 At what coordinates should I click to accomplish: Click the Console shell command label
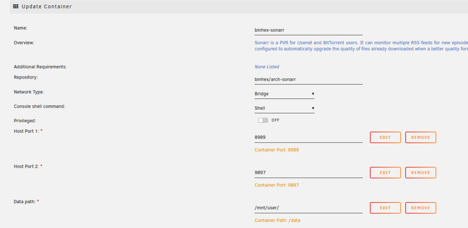39,106
